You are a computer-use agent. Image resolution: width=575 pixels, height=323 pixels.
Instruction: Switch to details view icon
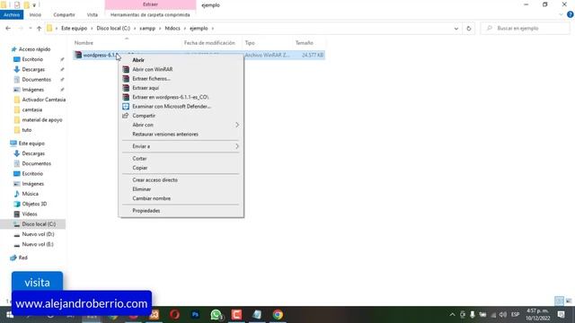[559, 301]
